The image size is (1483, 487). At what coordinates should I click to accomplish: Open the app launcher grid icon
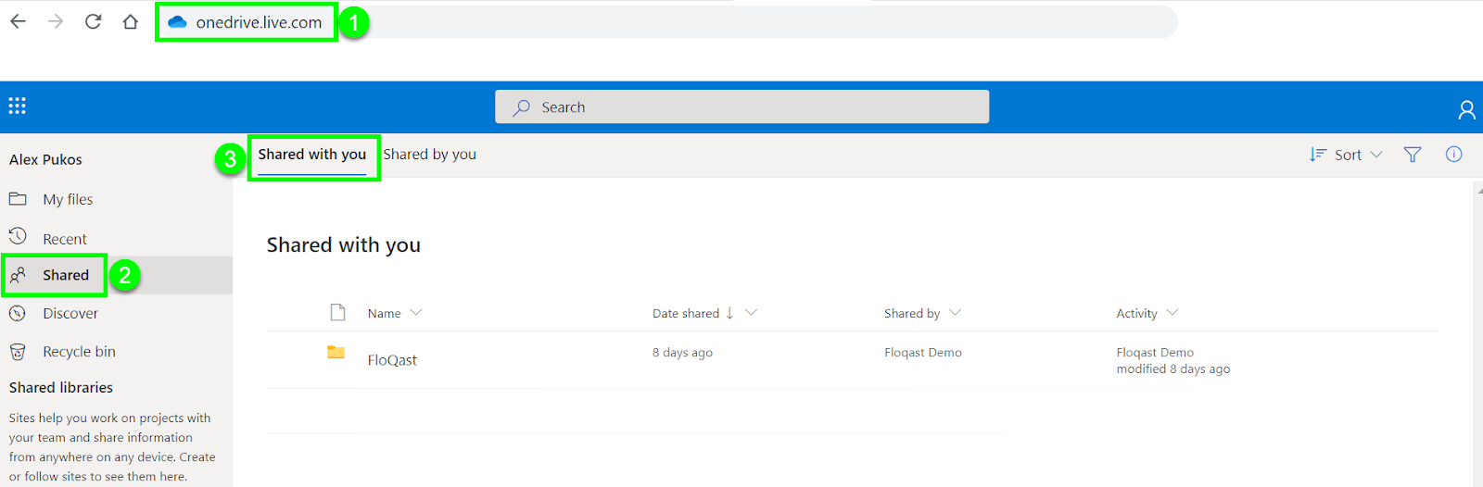click(17, 106)
